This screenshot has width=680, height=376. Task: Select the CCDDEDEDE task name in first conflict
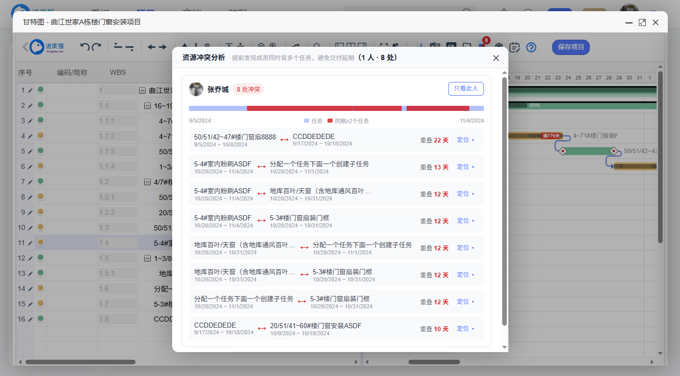click(x=314, y=137)
